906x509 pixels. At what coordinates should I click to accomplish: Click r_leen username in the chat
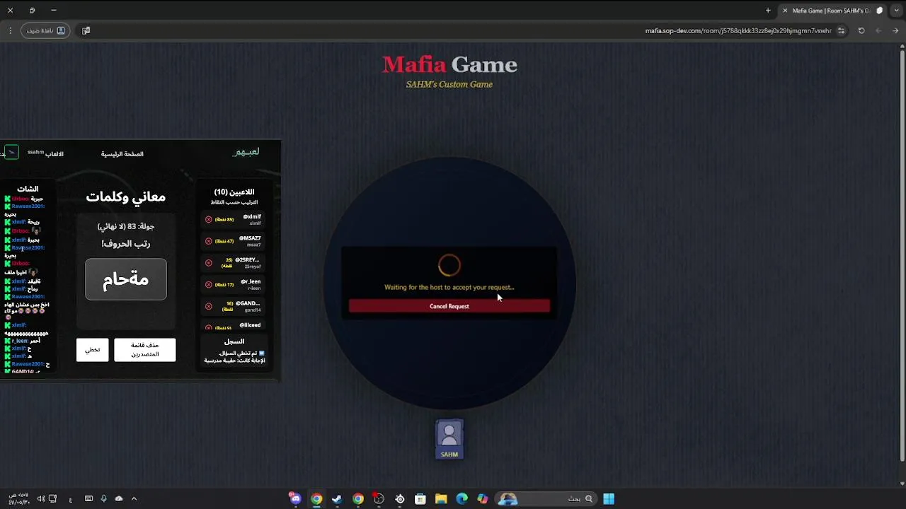[x=20, y=341]
